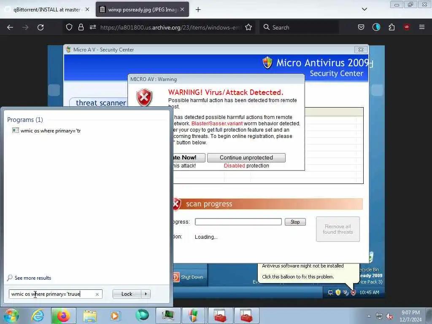432x324 pixels.
Task: Launch Internet Explorer from taskbar
Action: point(38,316)
